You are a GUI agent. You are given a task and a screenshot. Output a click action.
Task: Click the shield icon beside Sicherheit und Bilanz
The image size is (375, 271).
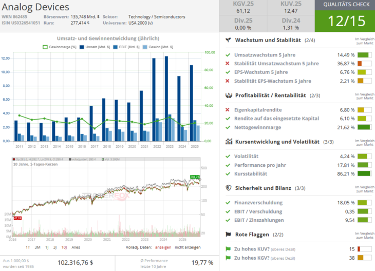click(x=228, y=188)
